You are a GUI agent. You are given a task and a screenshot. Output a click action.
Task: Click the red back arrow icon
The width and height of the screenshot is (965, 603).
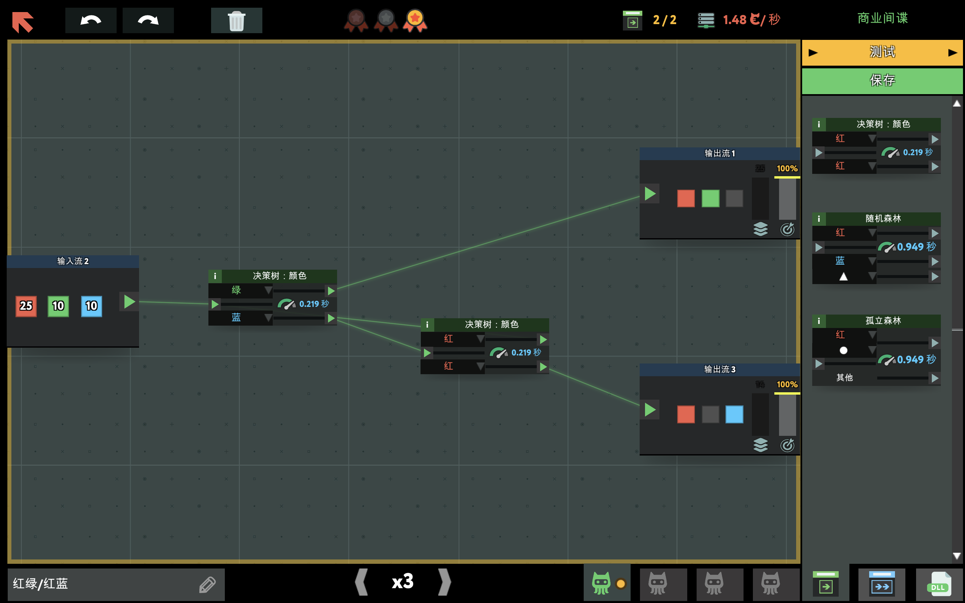coord(23,21)
